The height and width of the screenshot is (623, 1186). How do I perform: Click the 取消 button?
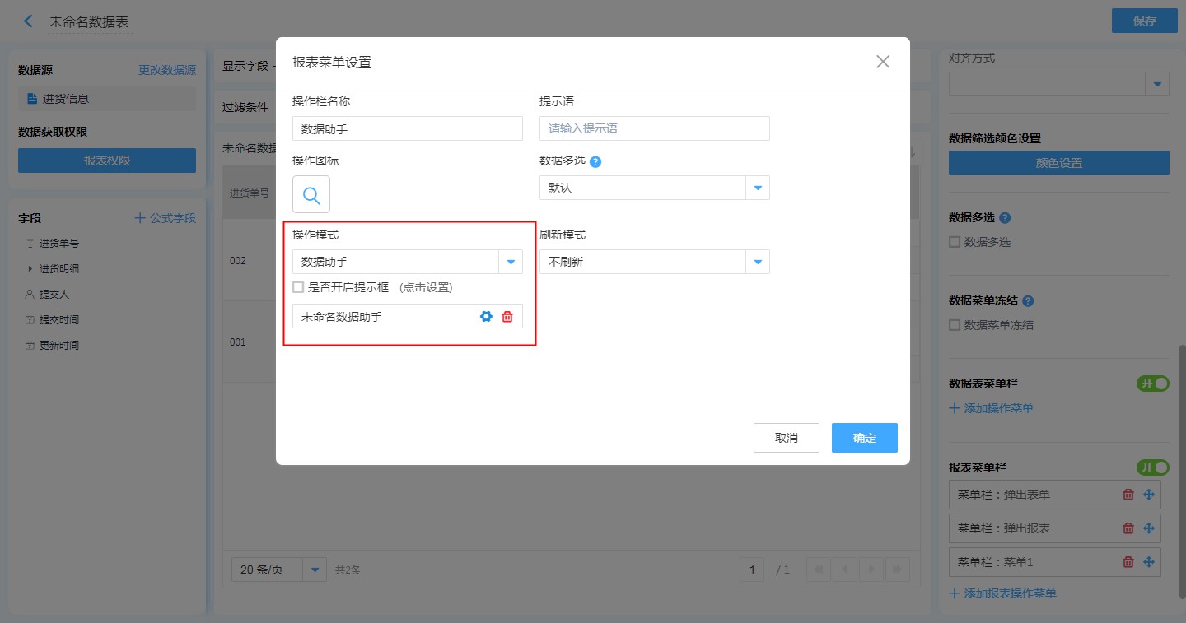(786, 438)
